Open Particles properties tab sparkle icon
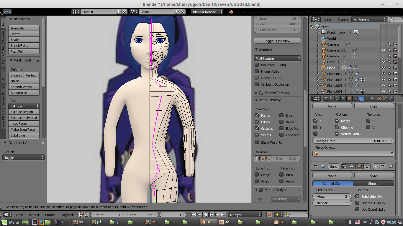 pyautogui.click(x=385, y=99)
